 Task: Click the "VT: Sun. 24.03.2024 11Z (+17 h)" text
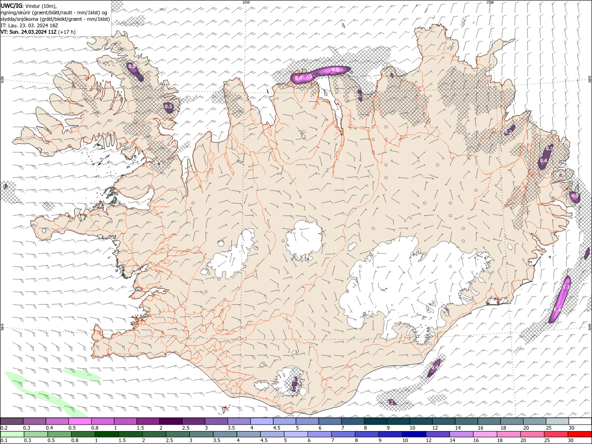click(38, 32)
